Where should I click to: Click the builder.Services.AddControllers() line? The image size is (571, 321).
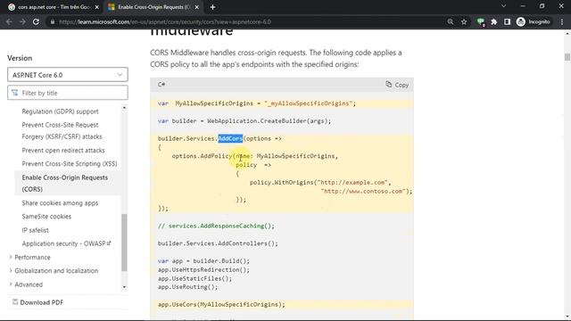[218, 243]
